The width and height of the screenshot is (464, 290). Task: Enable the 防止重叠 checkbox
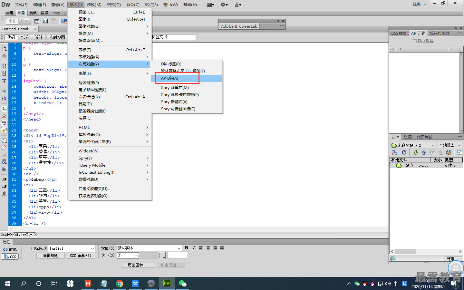coord(415,41)
